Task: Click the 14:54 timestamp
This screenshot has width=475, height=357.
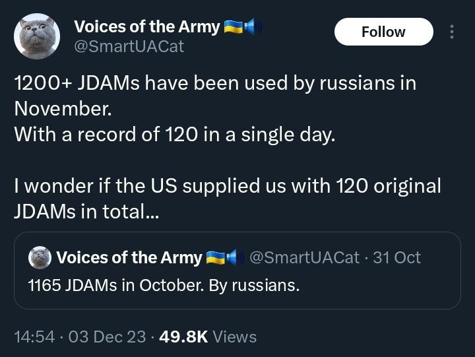Action: coord(34,337)
